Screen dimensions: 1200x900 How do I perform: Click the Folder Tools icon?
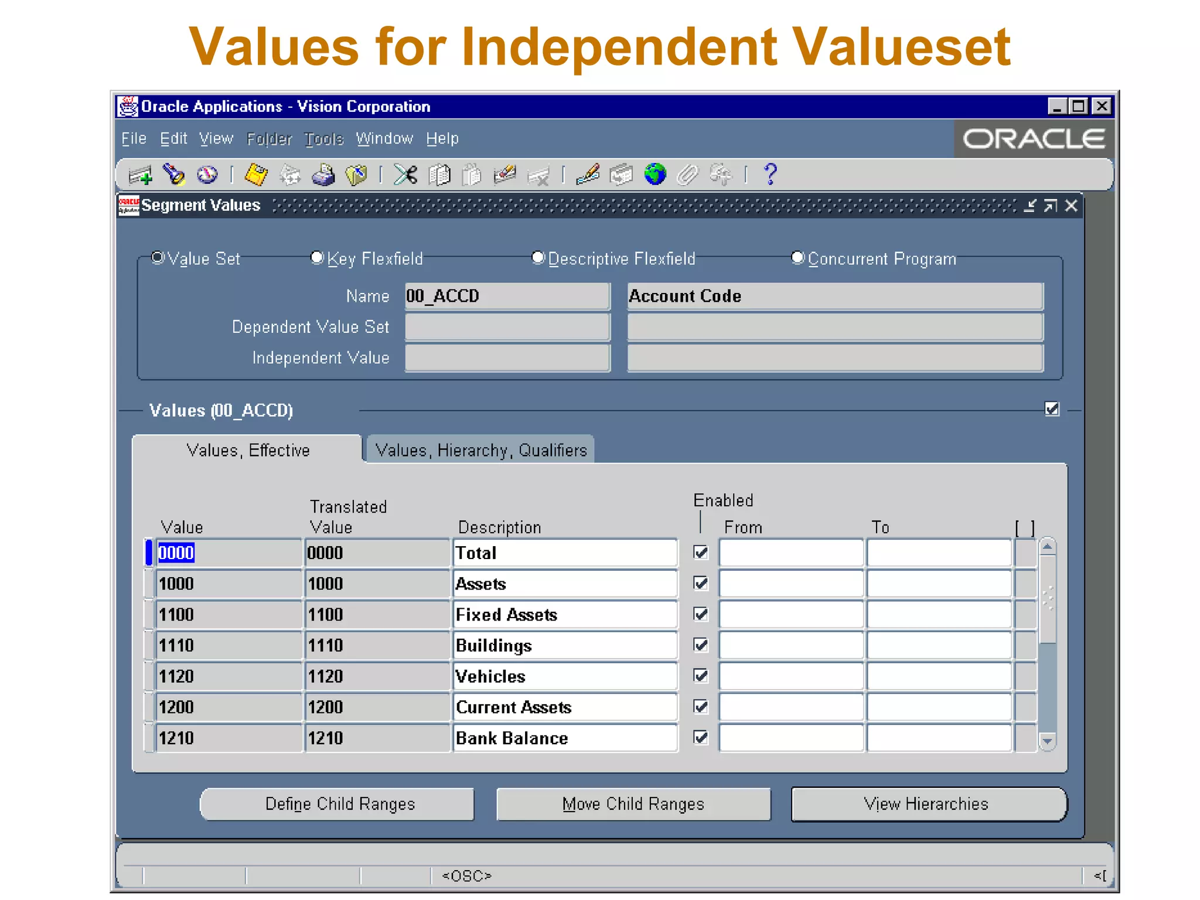click(721, 175)
